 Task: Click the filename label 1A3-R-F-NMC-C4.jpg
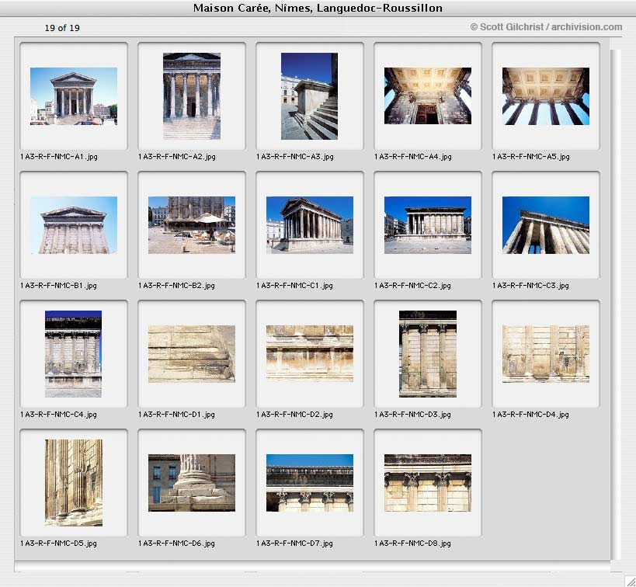[58, 415]
